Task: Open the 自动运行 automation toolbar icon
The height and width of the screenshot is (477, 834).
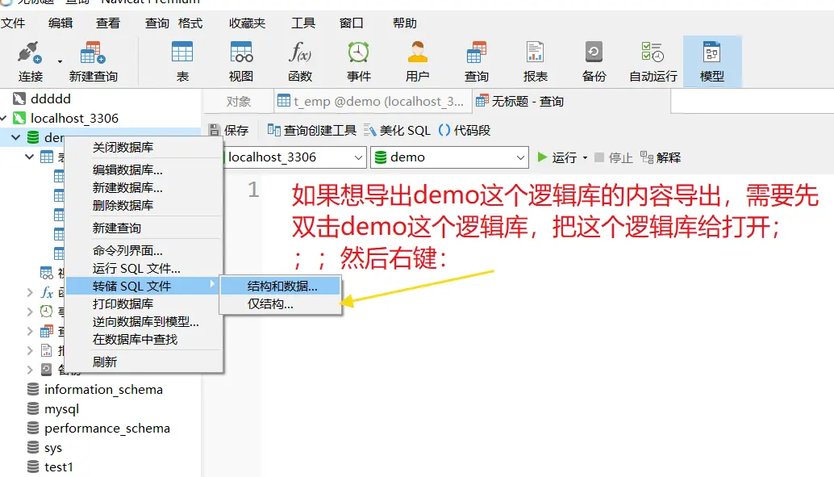Action: tap(653, 61)
